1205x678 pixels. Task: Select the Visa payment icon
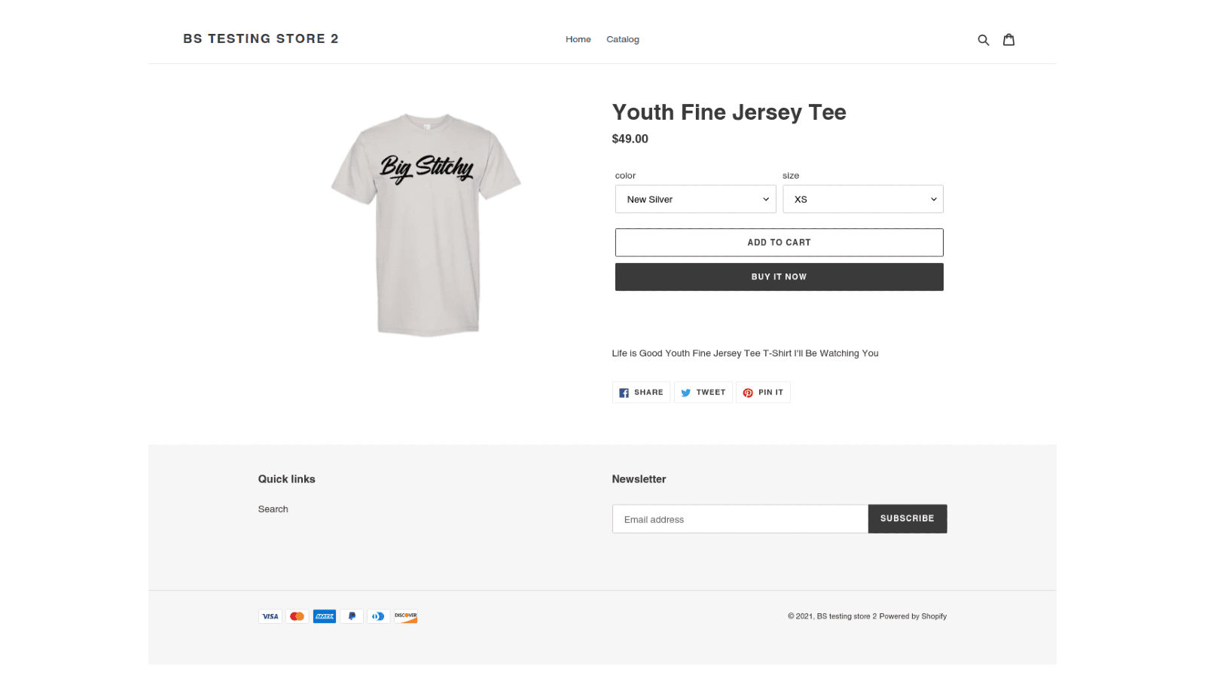[270, 615]
